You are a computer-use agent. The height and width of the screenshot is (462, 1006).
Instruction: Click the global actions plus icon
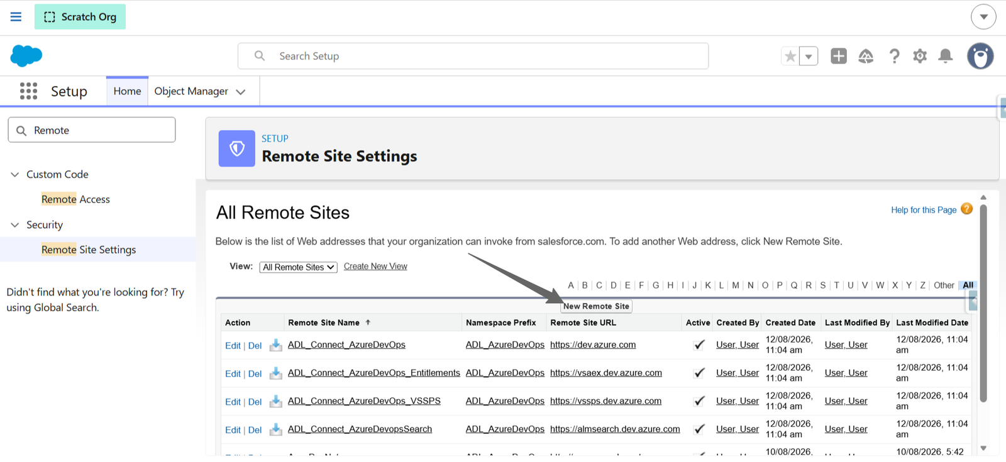(x=839, y=56)
